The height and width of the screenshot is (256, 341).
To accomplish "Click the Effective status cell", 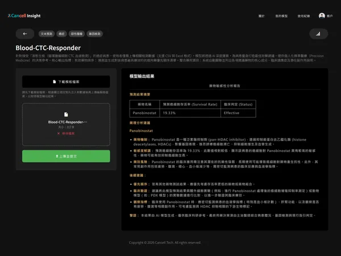I will click(231, 113).
